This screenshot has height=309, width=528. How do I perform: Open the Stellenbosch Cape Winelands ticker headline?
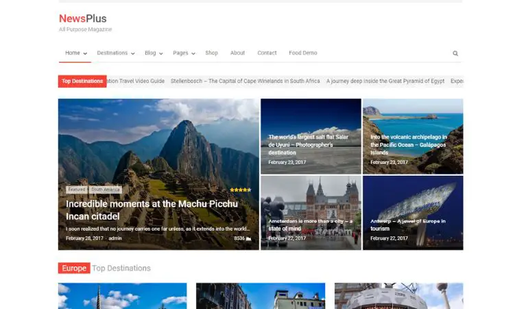pyautogui.click(x=245, y=81)
